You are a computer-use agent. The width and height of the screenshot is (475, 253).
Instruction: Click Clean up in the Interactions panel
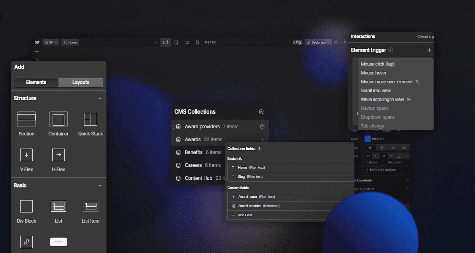click(425, 37)
